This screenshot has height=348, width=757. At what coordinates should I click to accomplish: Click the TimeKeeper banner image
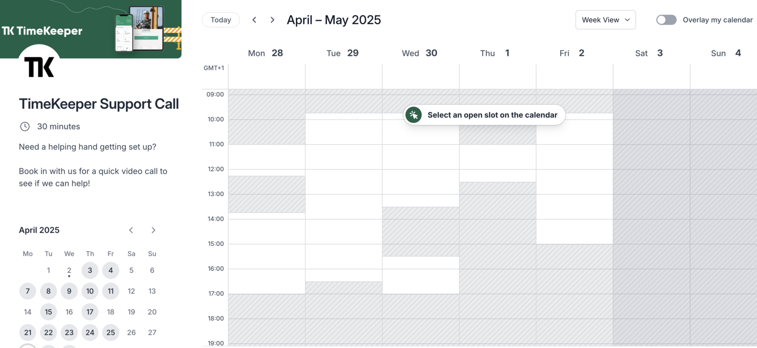pyautogui.click(x=91, y=29)
